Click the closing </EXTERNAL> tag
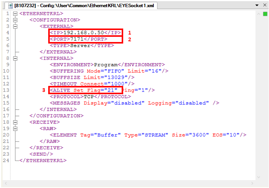269x188 pixels. point(58,52)
